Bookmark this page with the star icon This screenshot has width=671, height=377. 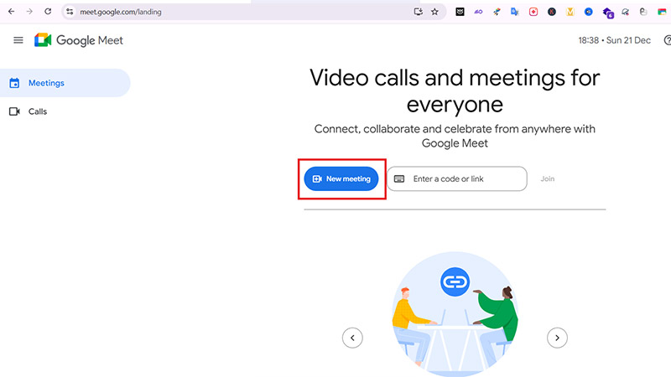pos(434,12)
